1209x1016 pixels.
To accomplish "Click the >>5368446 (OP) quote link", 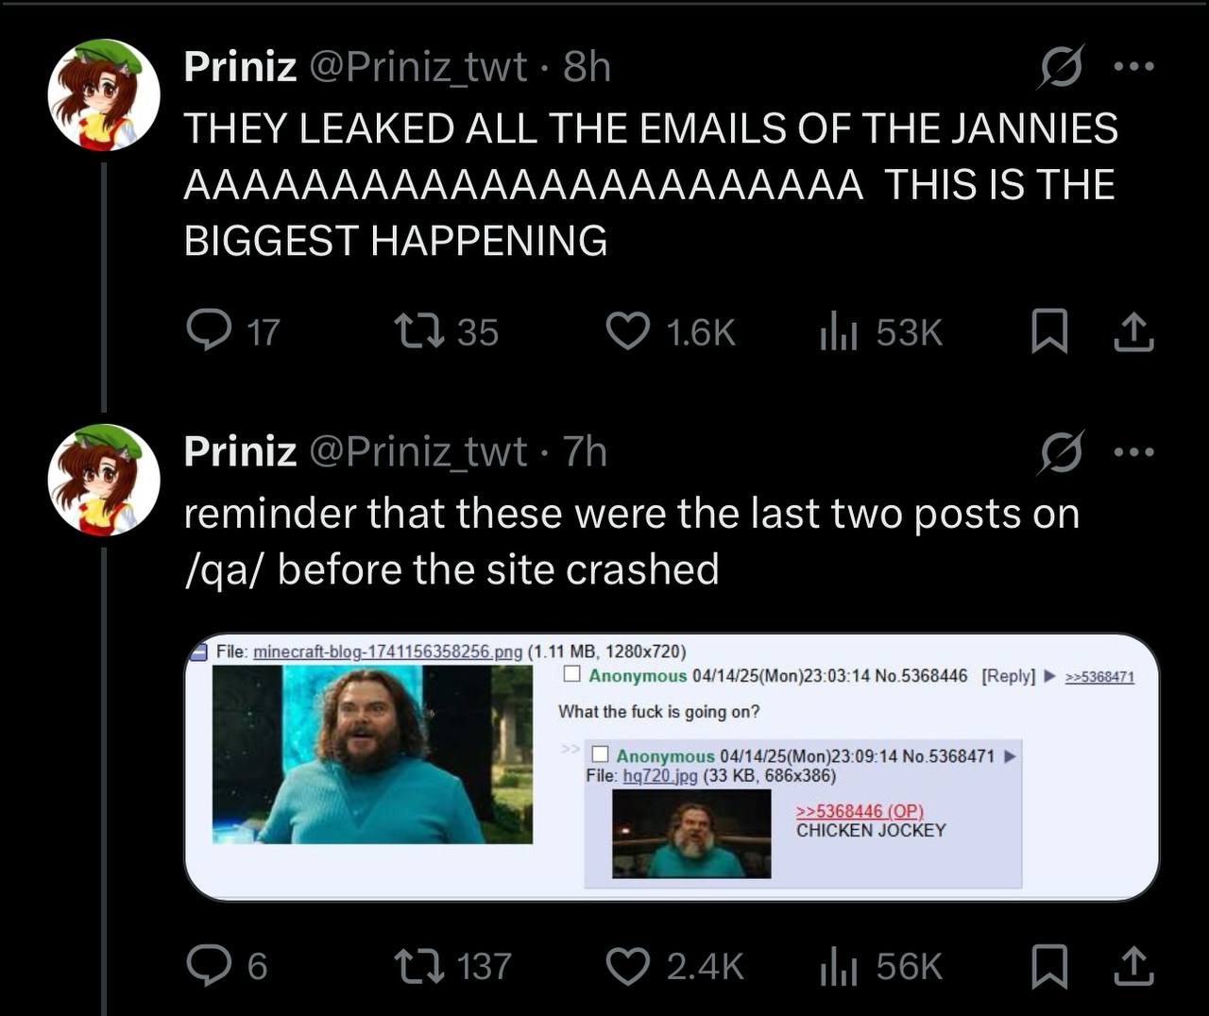I will point(860,811).
